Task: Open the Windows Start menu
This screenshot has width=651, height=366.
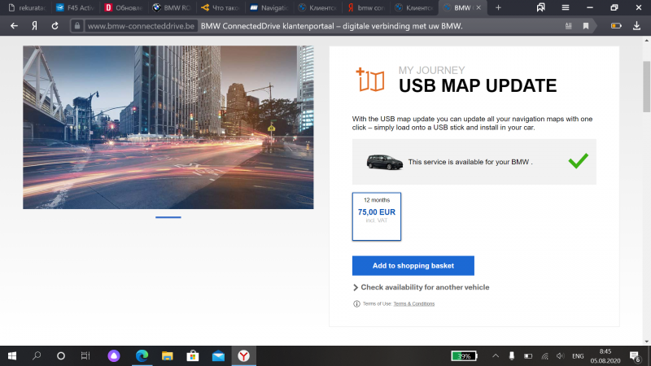Action: 12,355
